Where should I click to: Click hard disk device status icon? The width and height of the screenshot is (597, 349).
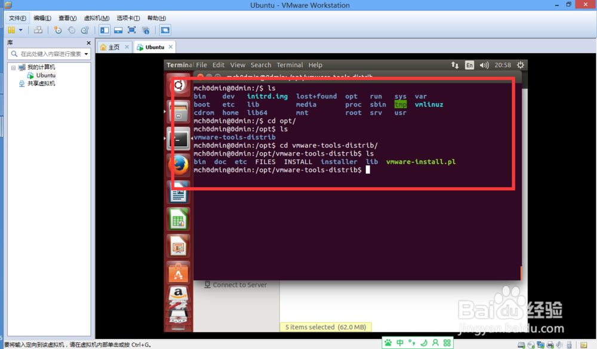click(x=521, y=345)
